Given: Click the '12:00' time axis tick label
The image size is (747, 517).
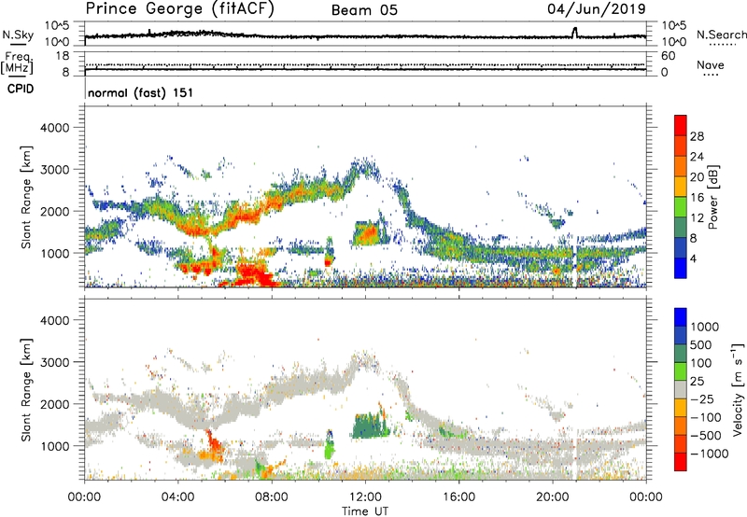Looking at the screenshot, I should tap(365, 497).
